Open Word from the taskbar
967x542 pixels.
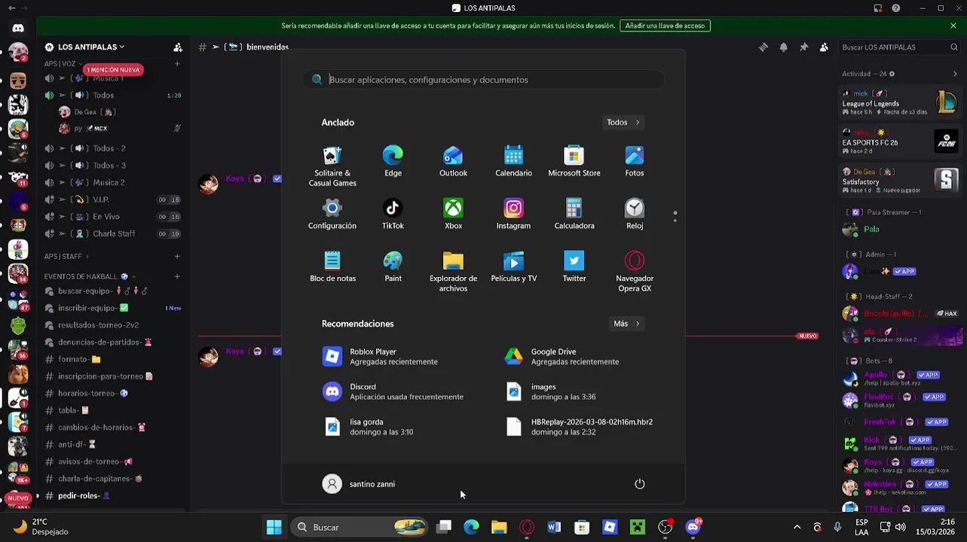click(x=554, y=527)
